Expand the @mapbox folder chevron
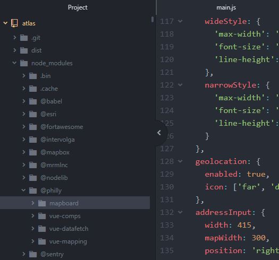279x260 pixels. 24,152
